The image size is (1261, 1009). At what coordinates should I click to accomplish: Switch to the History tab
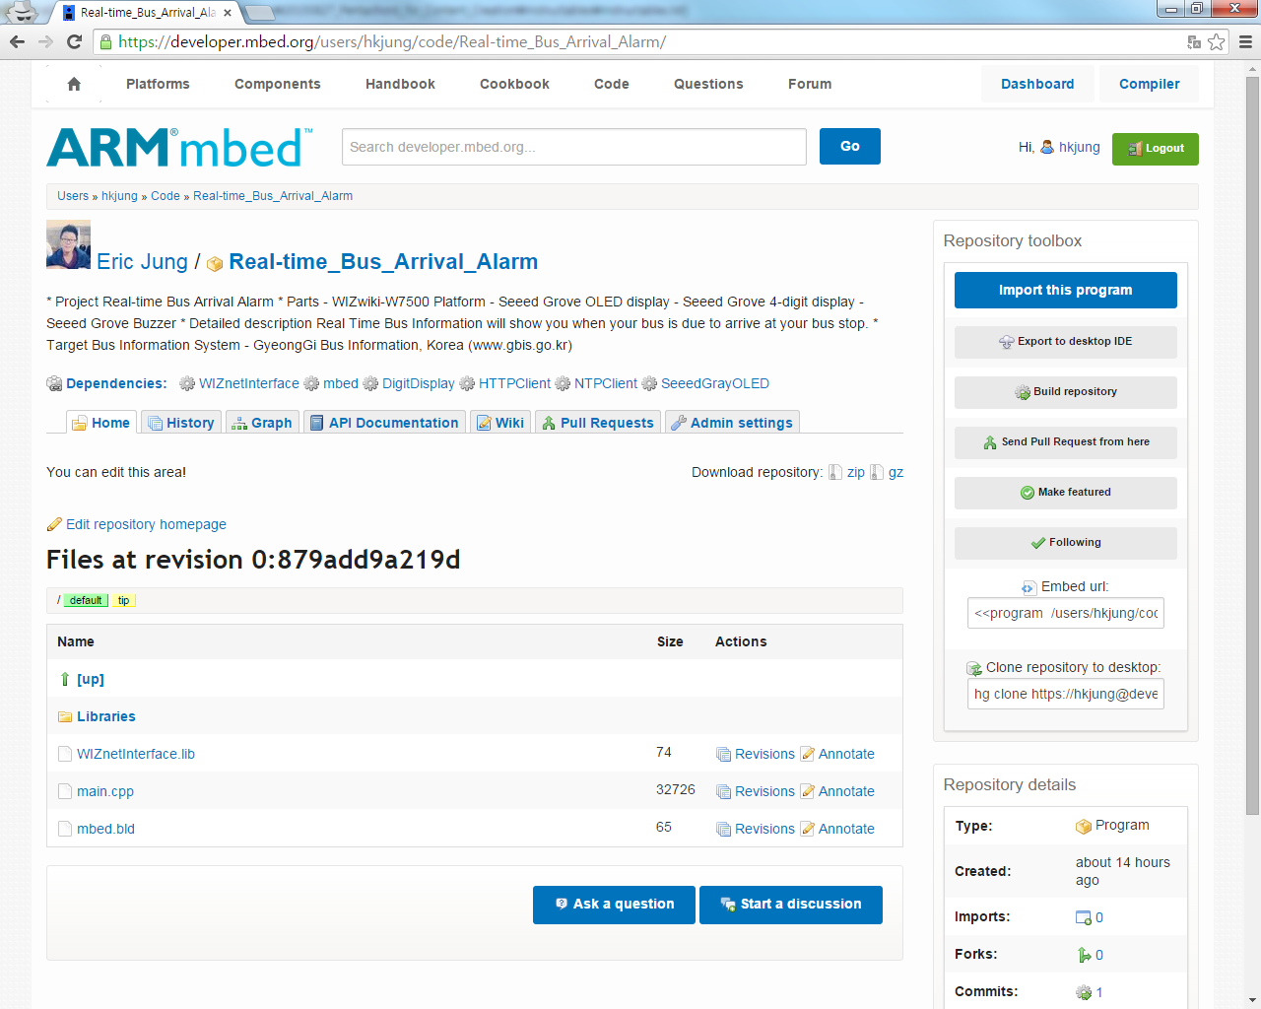(x=180, y=422)
